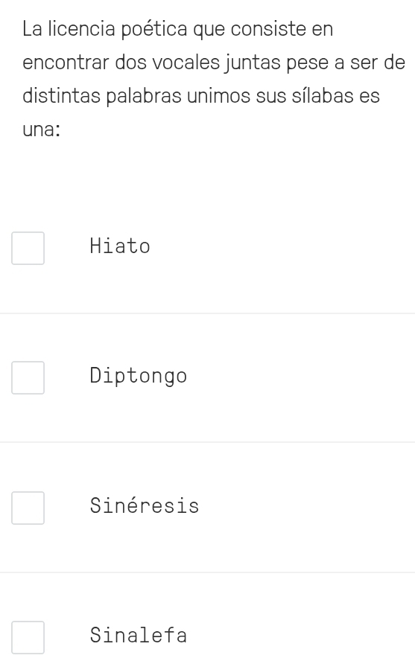Click the text 'una:' ending the question
The height and width of the screenshot is (661, 415).
41,130
